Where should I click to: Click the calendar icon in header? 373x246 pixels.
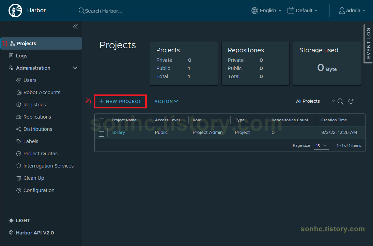(x=291, y=11)
